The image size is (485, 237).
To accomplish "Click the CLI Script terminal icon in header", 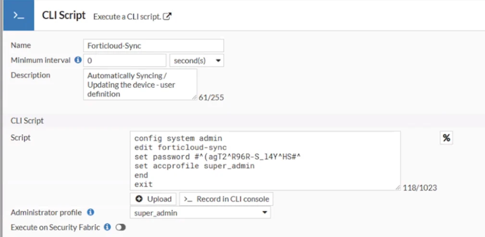I will (18, 15).
